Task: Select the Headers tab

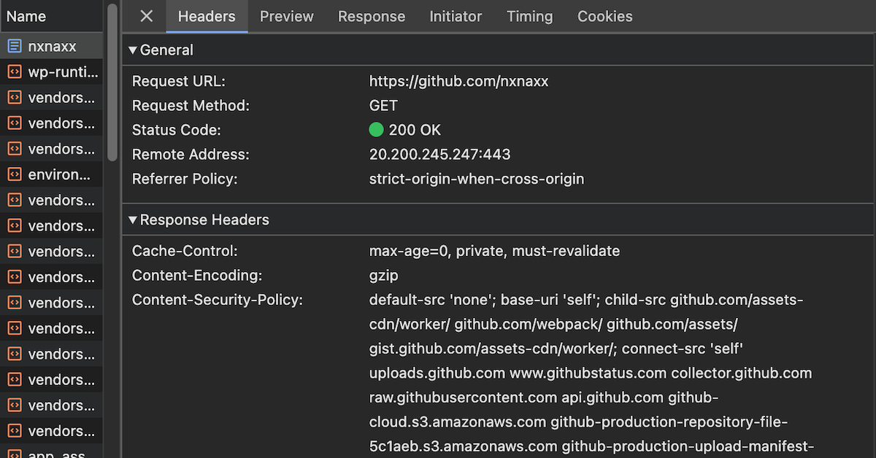Action: click(207, 16)
